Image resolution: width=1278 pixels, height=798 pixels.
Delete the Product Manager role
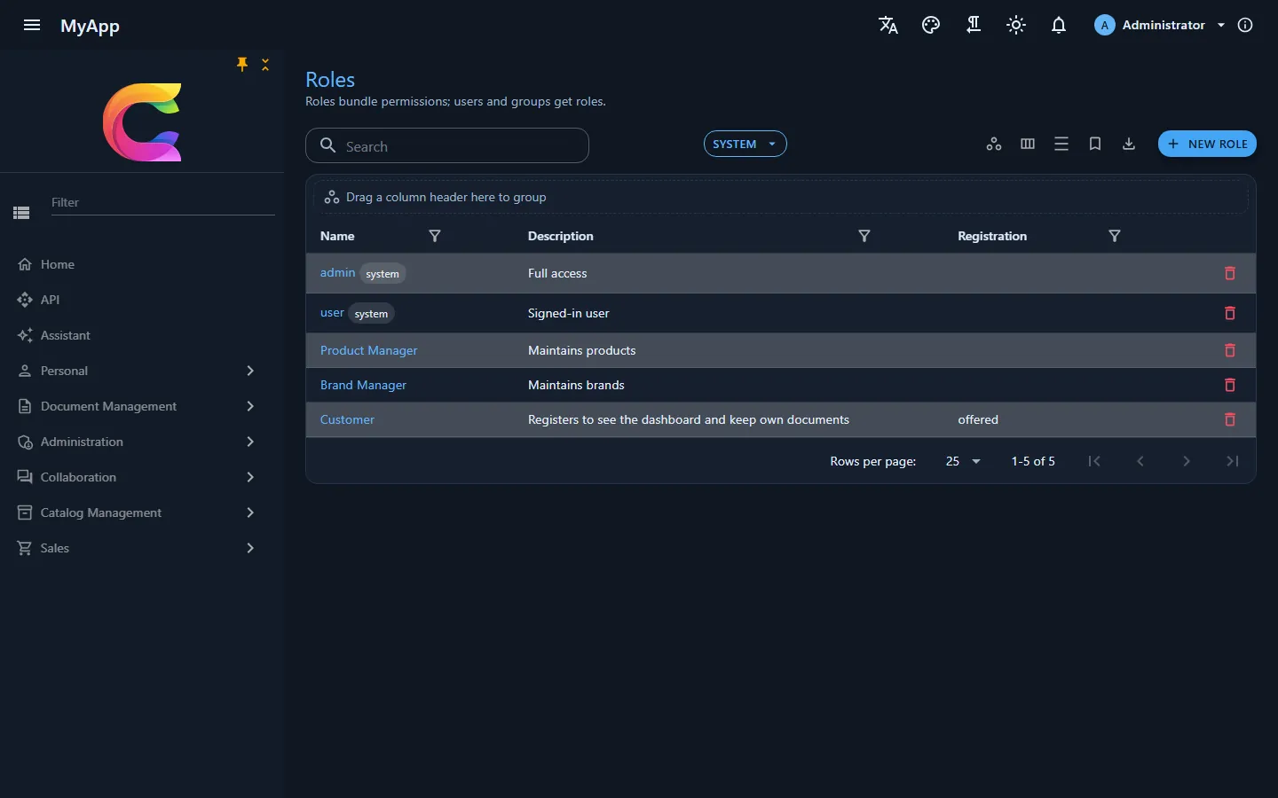[x=1230, y=350]
